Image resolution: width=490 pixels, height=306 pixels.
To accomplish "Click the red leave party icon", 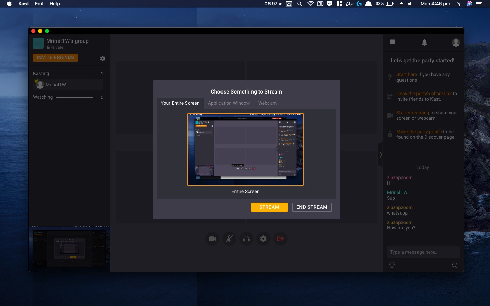I will click(x=280, y=239).
